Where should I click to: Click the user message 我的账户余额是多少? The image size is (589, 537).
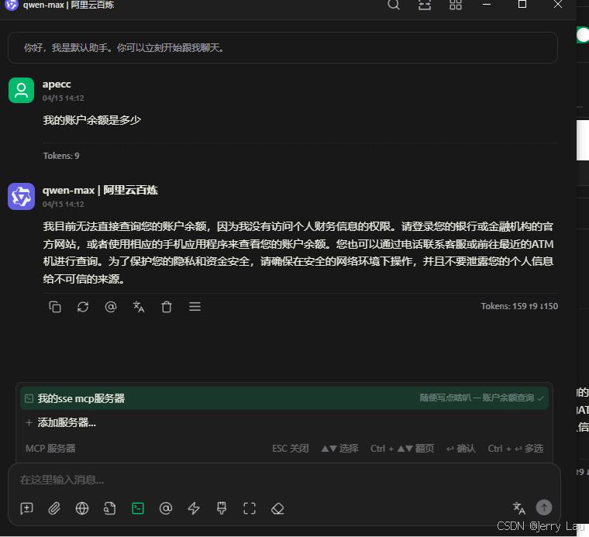click(92, 120)
